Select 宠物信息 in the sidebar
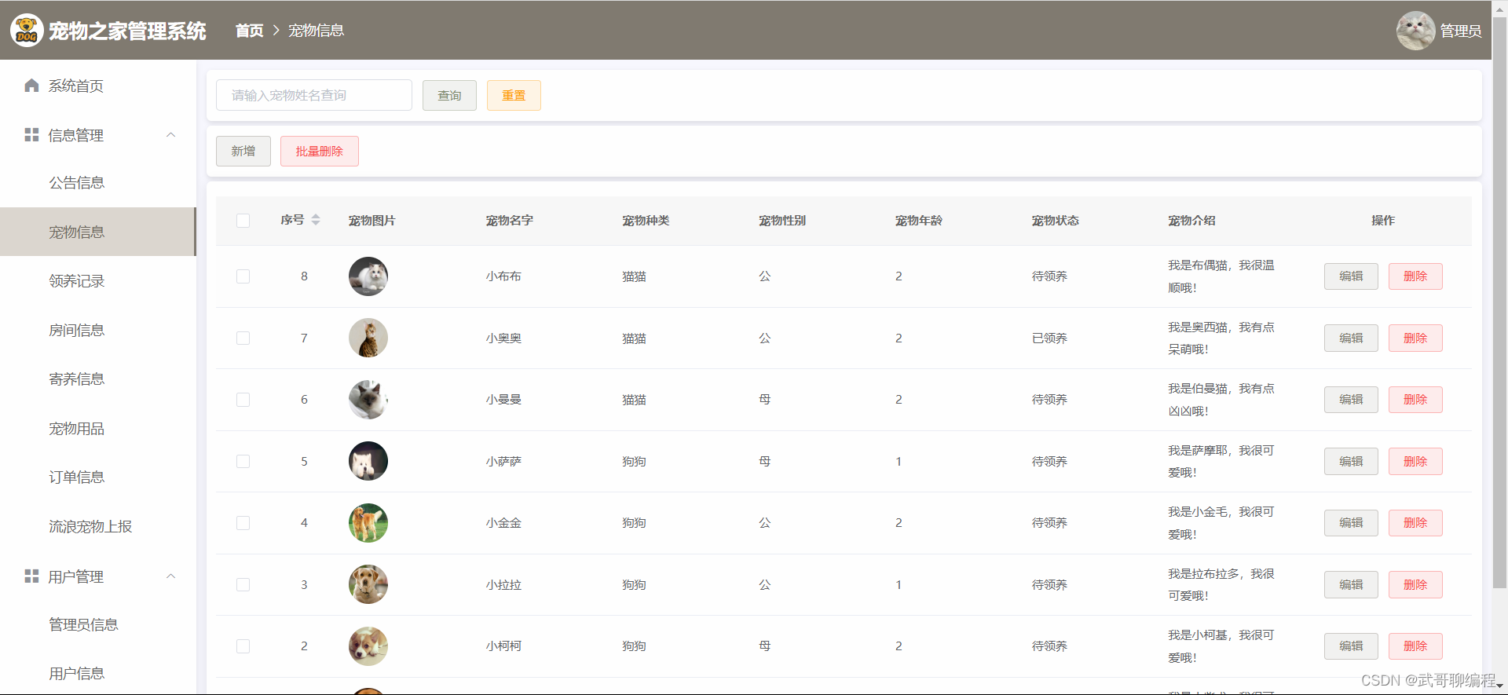This screenshot has width=1508, height=695. click(x=98, y=232)
